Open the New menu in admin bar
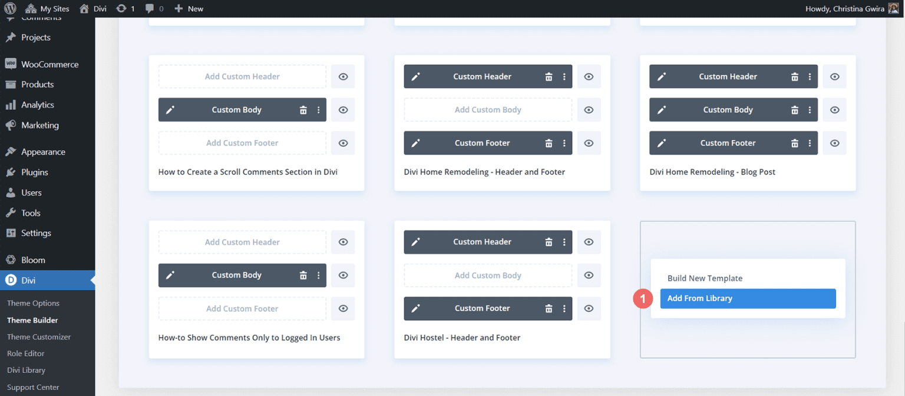Viewport: 905px width, 396px height. tap(189, 8)
